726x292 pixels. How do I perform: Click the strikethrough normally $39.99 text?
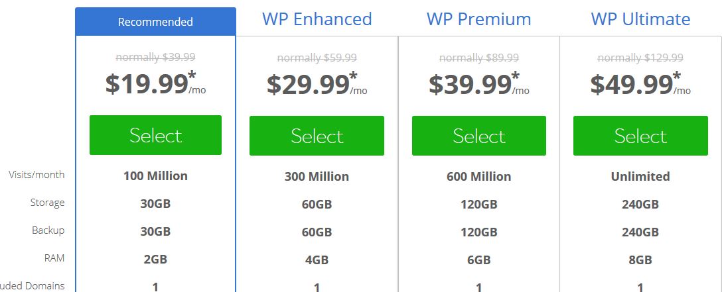pyautogui.click(x=155, y=58)
